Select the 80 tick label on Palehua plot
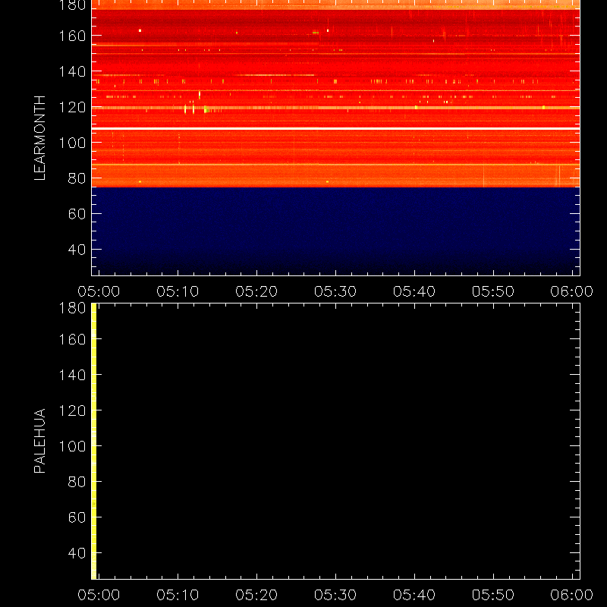 77,482
